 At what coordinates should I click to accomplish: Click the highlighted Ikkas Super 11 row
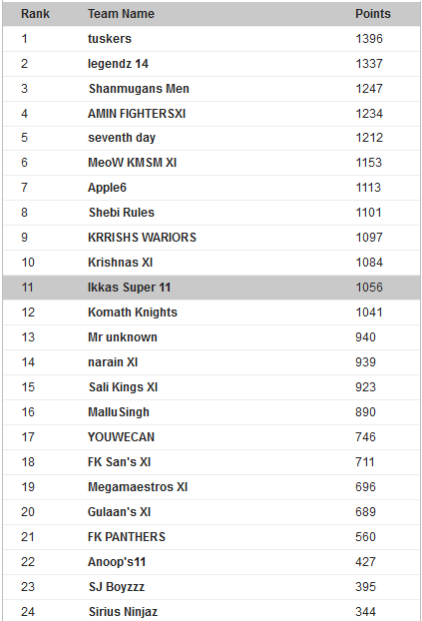pyautogui.click(x=211, y=288)
